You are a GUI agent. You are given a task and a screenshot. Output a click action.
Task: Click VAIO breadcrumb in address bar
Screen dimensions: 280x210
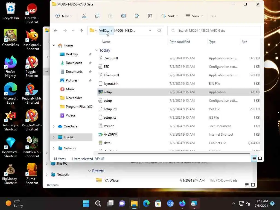pyautogui.click(x=104, y=31)
